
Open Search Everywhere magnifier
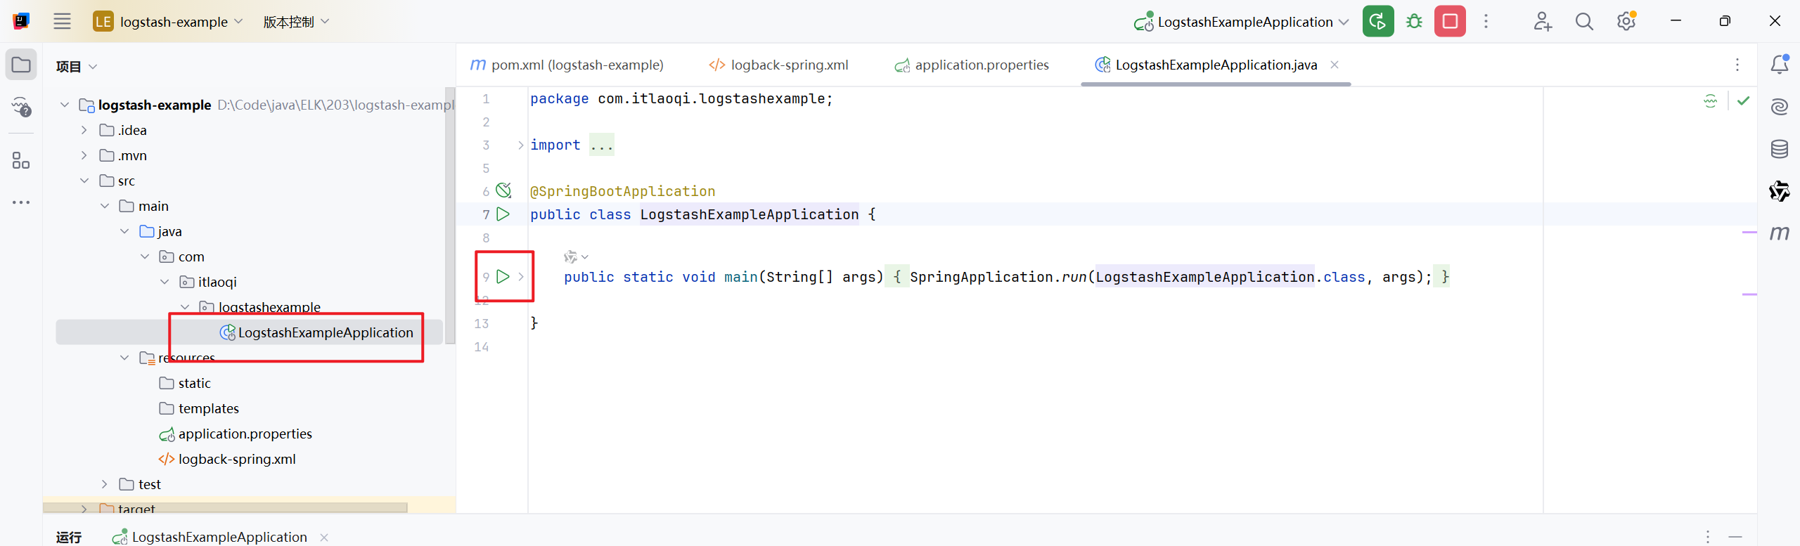[1584, 21]
